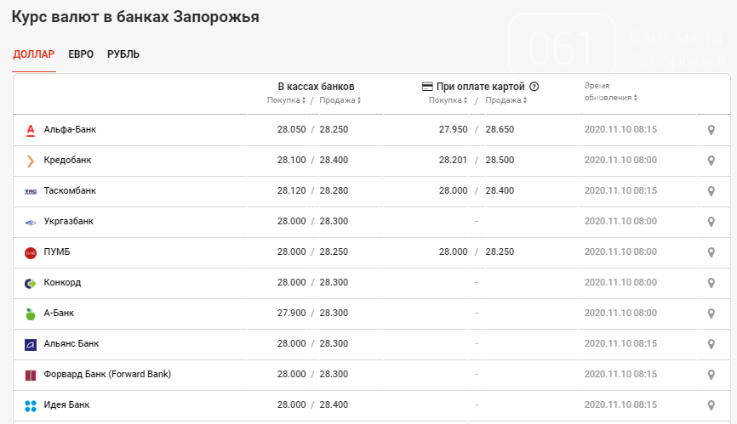
Task: Sort by Покупка under При оплате картой
Action: [x=448, y=100]
